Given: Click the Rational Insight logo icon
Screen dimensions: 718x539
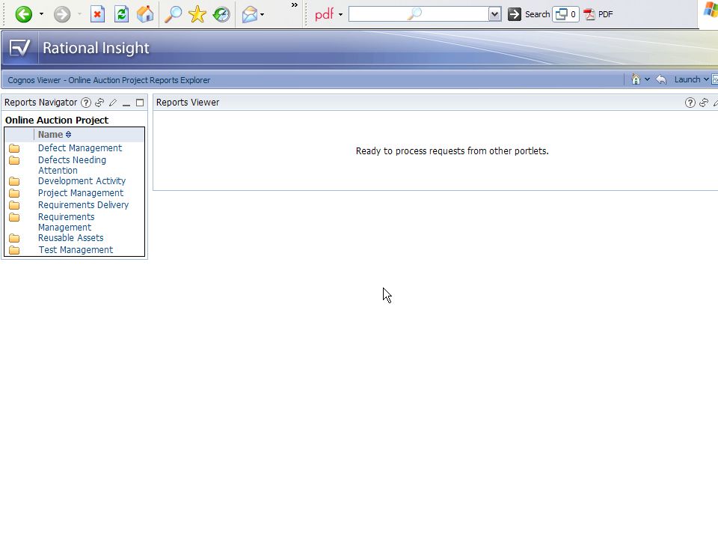Looking at the screenshot, I should (19, 48).
